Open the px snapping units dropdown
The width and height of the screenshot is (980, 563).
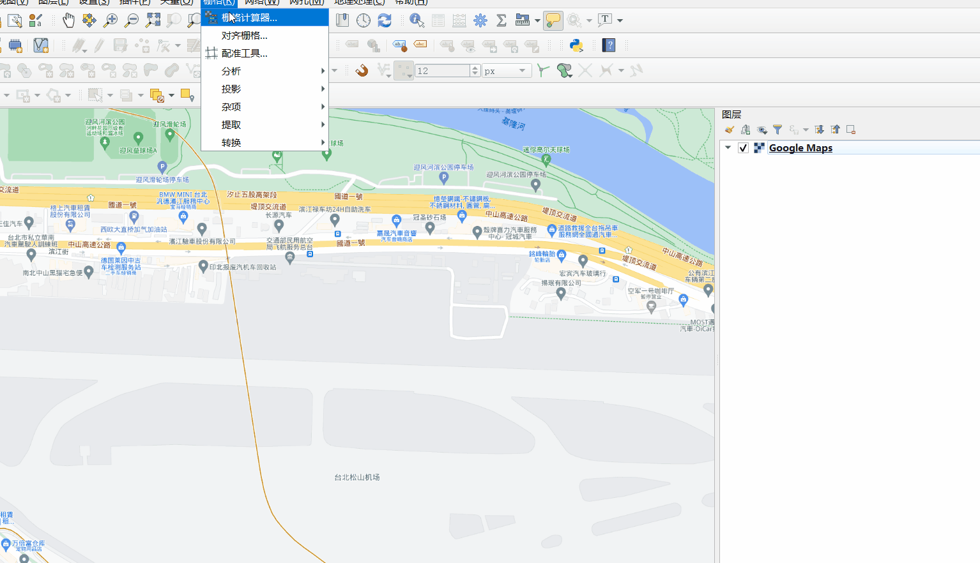[507, 71]
